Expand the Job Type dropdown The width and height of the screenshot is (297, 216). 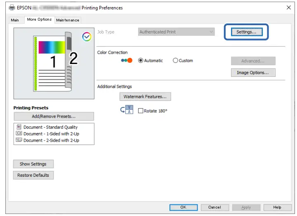click(x=177, y=32)
